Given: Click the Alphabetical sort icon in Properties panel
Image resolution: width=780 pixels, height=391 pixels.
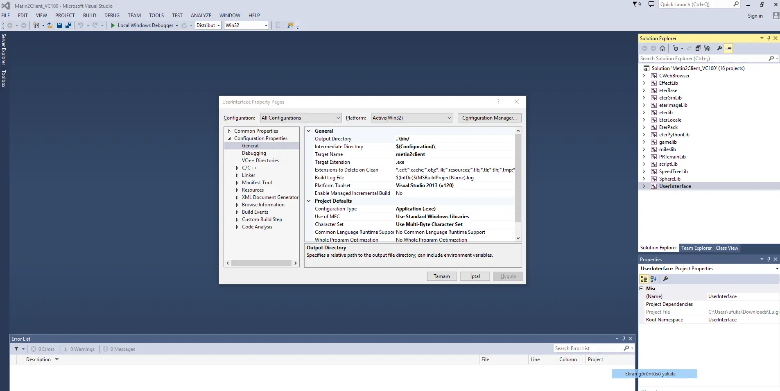Looking at the screenshot, I should 653,279.
